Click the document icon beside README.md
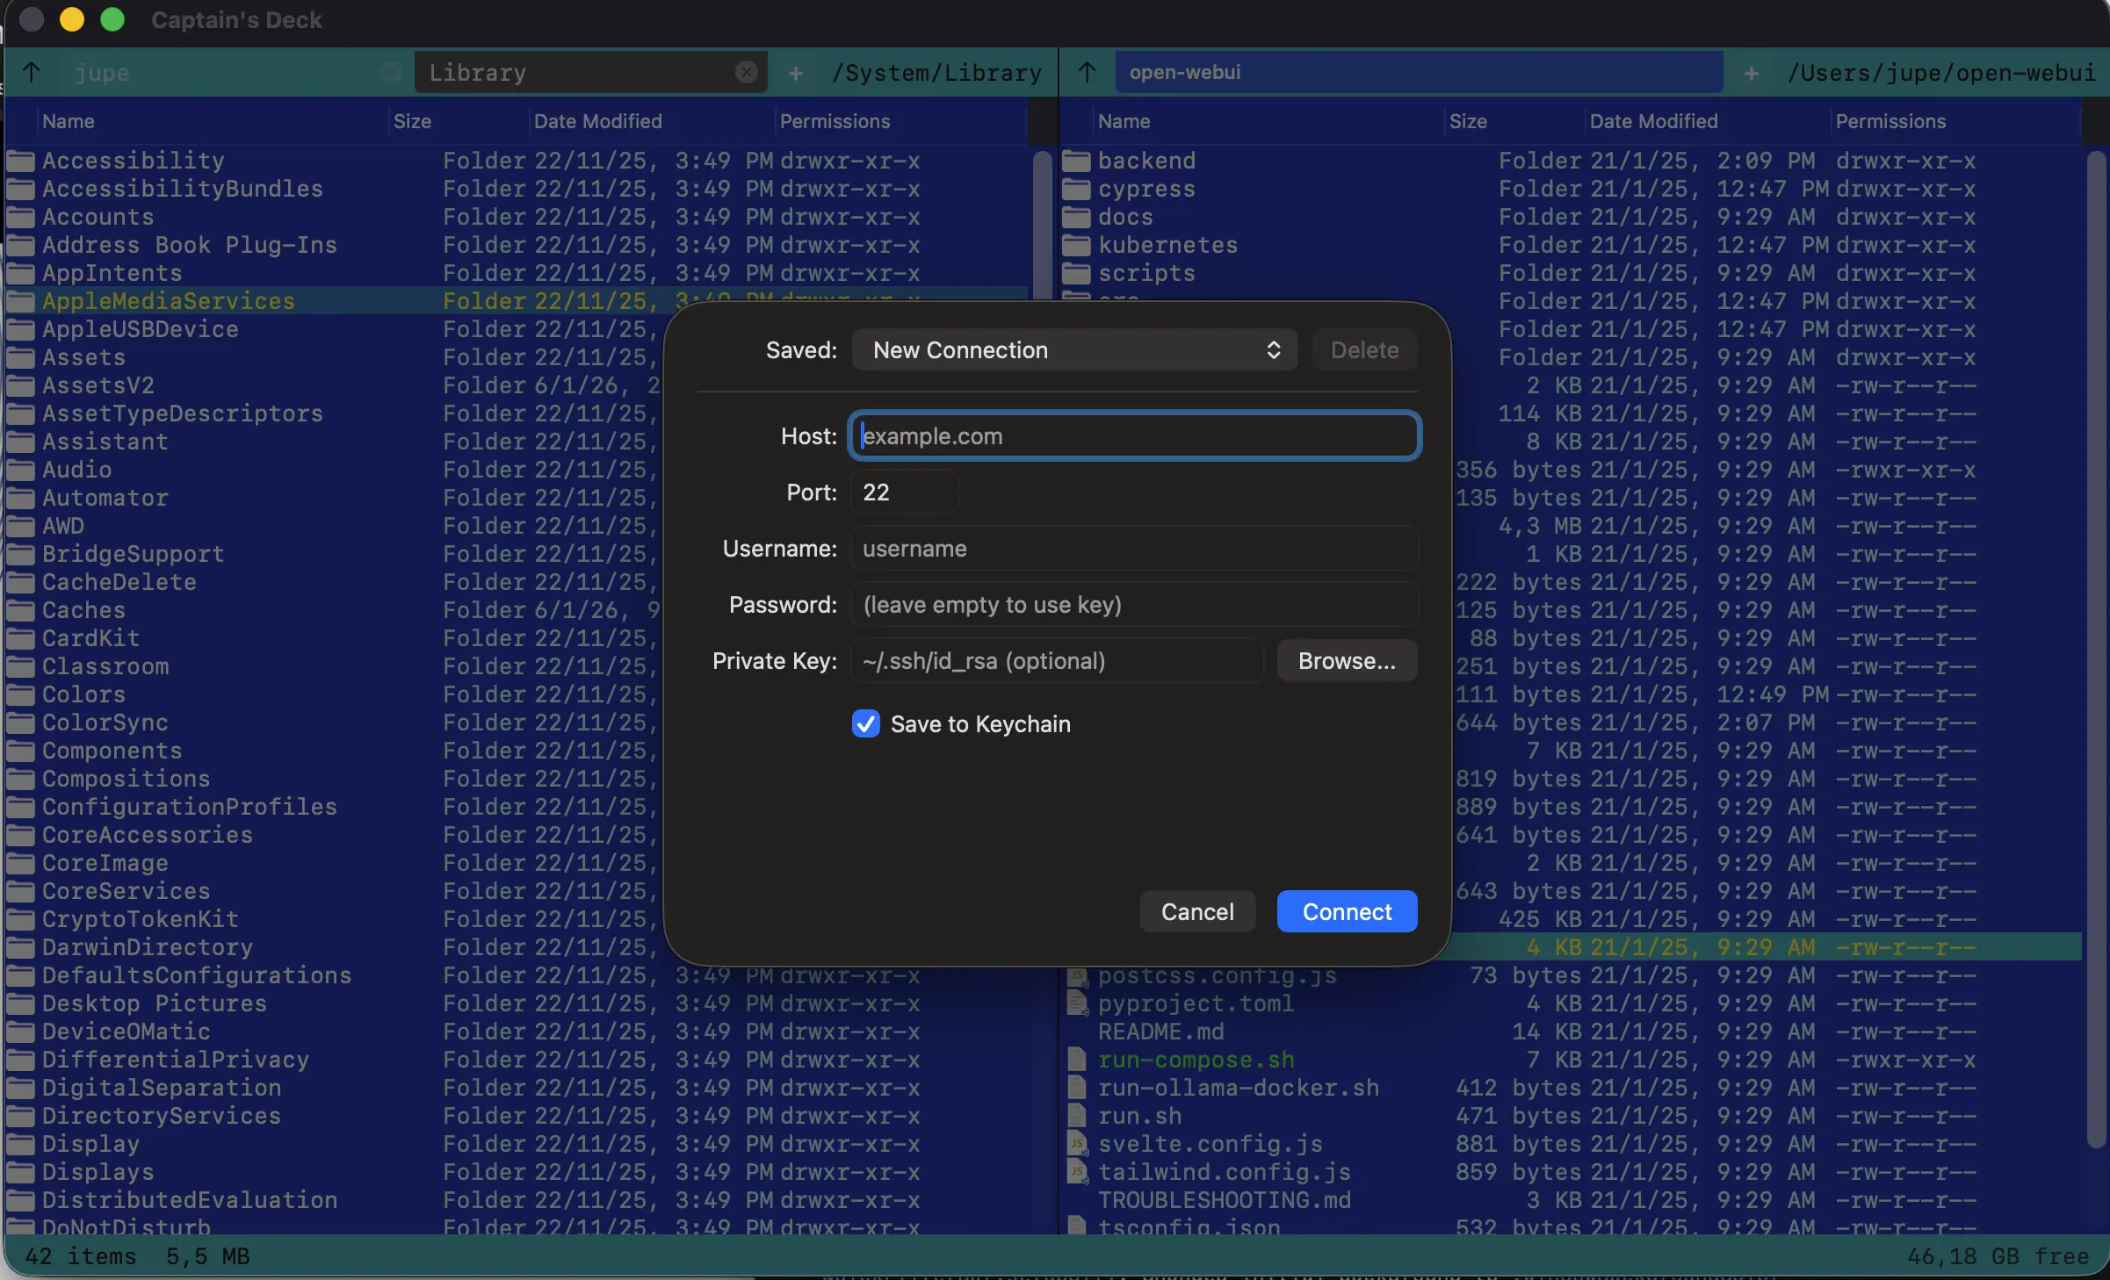The width and height of the screenshot is (2110, 1280). coord(1076,1032)
